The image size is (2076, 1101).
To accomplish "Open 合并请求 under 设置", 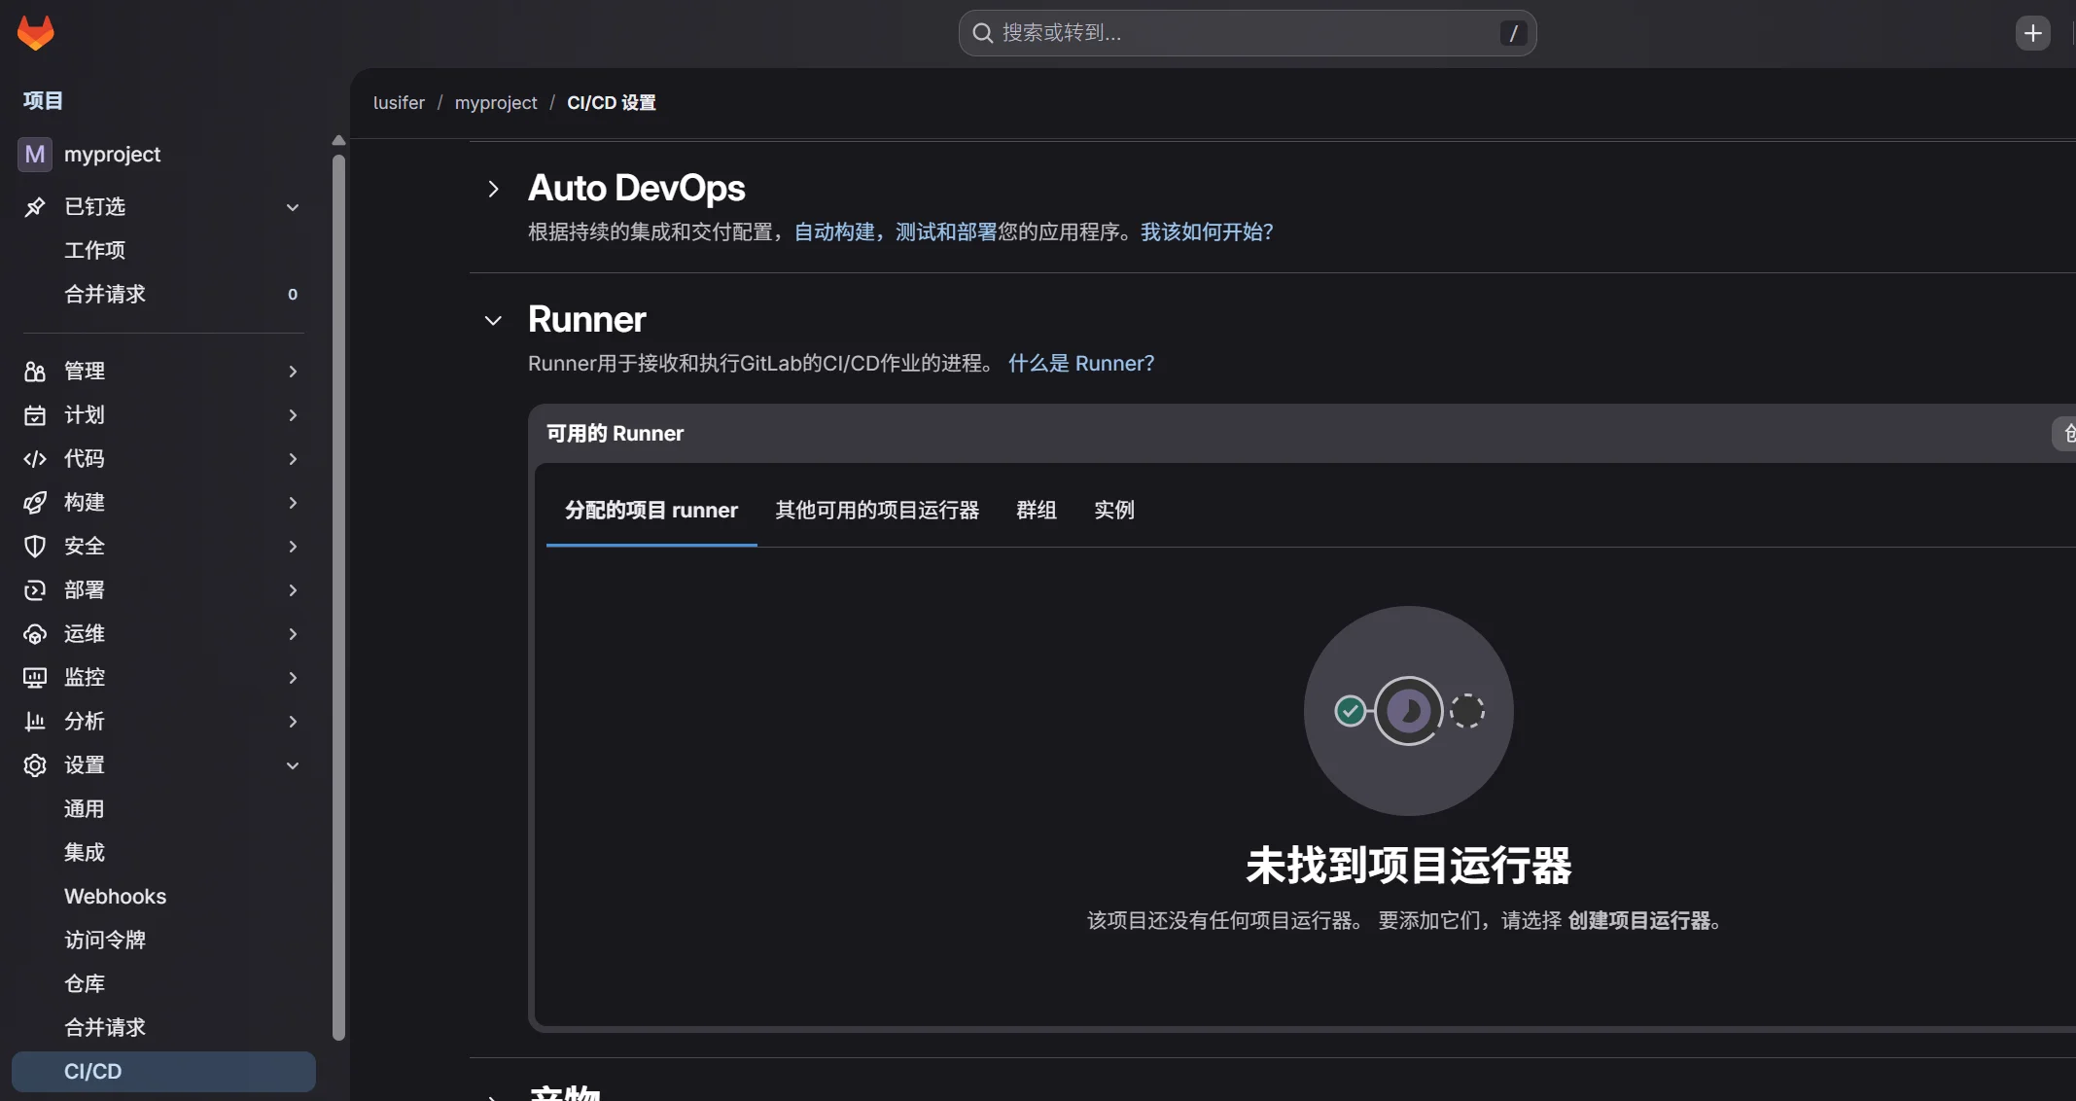I will (163, 1027).
